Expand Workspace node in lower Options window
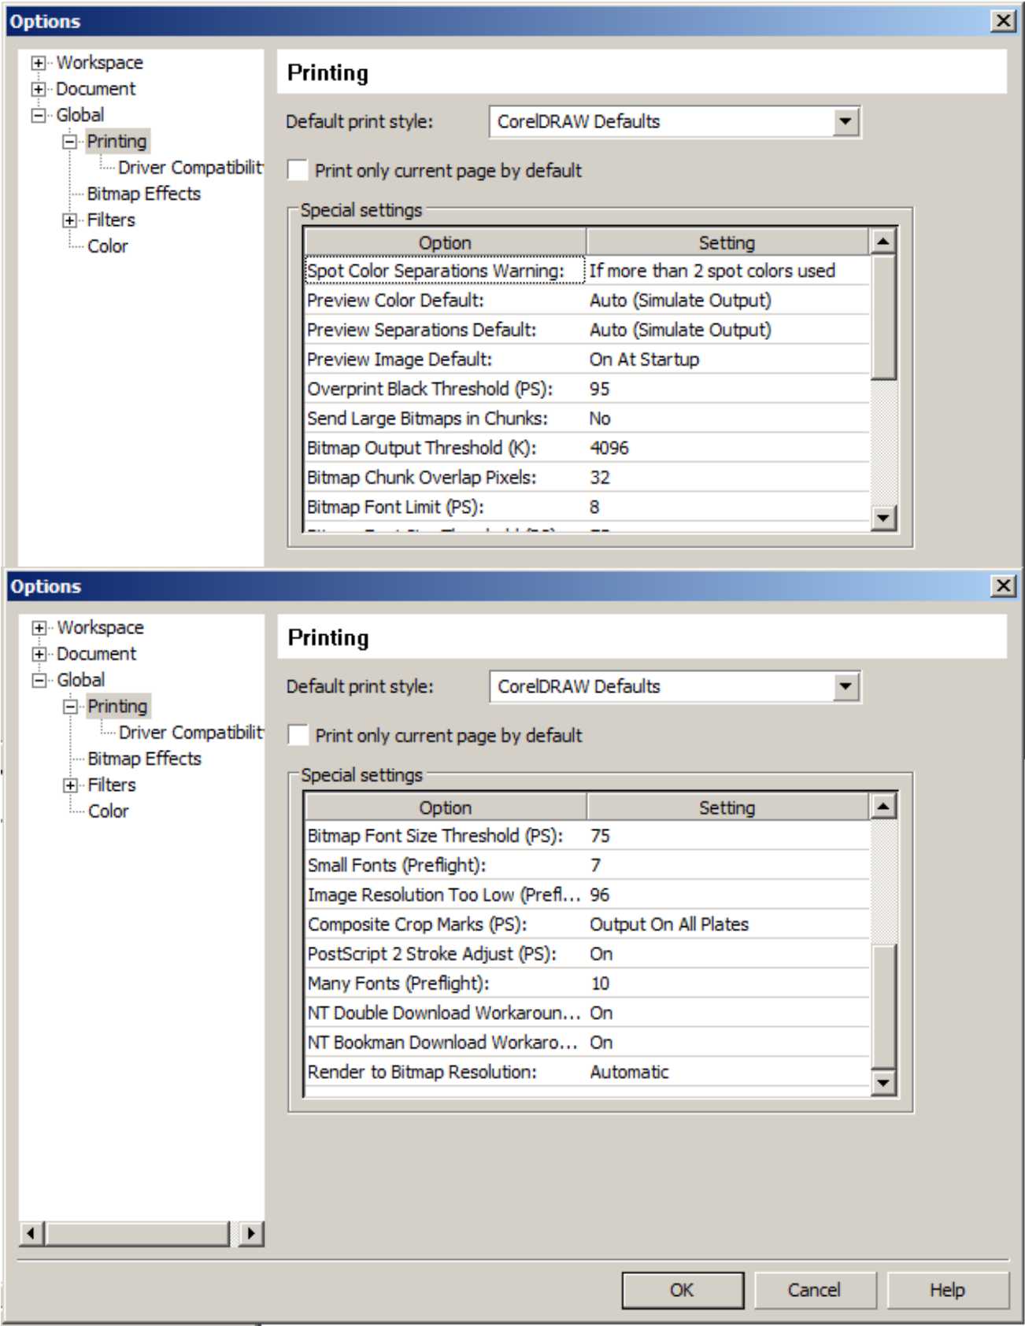 click(x=39, y=628)
